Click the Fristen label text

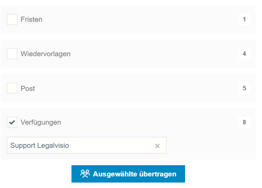31,19
